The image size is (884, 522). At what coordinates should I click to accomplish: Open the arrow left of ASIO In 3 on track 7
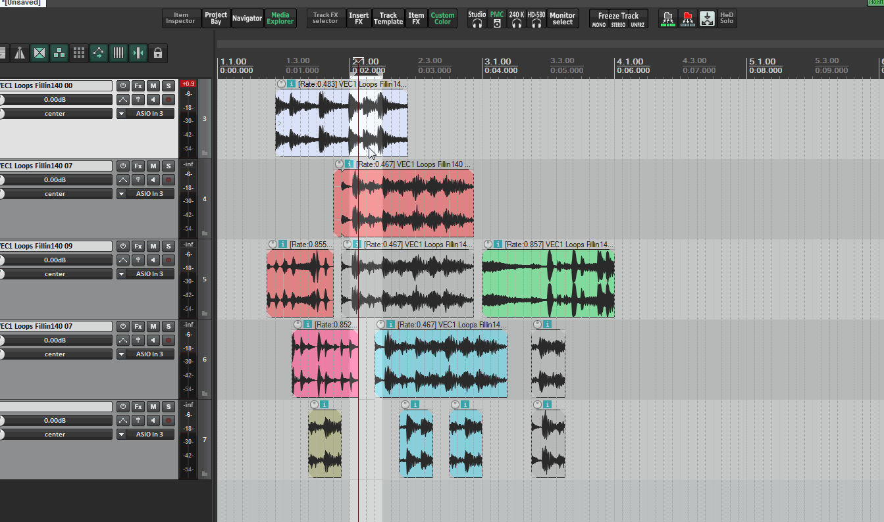click(x=121, y=435)
